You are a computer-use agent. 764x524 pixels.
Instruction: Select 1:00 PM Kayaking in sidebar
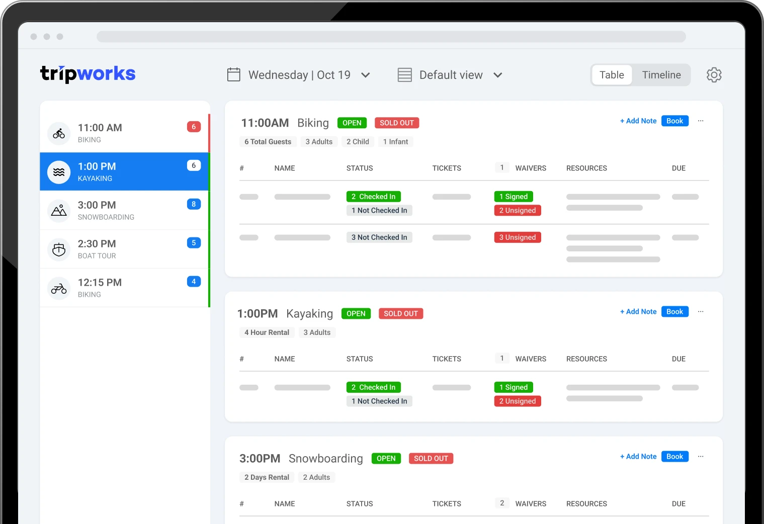coord(124,172)
